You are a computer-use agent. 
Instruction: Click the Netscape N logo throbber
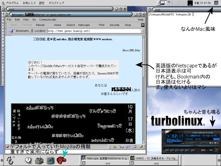pyautogui.click(x=143, y=25)
